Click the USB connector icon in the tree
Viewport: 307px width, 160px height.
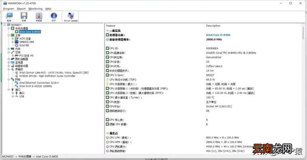pos(17,96)
